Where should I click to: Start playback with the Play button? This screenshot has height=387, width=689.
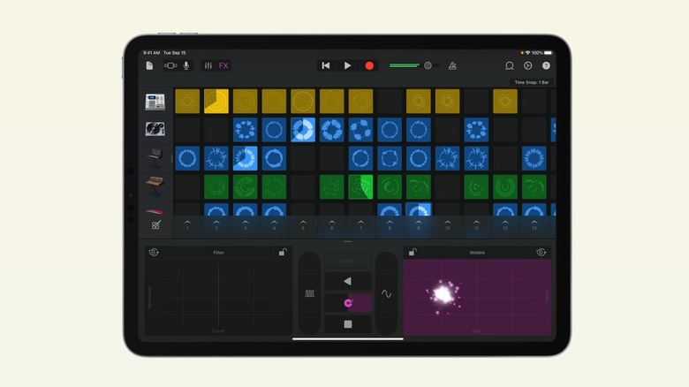pos(347,65)
